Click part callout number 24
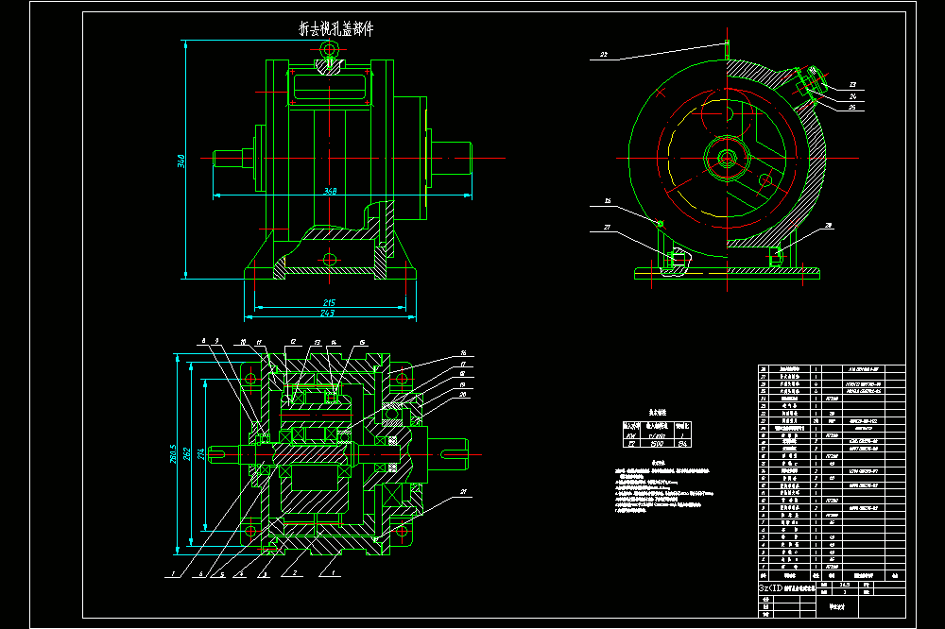The width and height of the screenshot is (945, 629). [x=852, y=96]
